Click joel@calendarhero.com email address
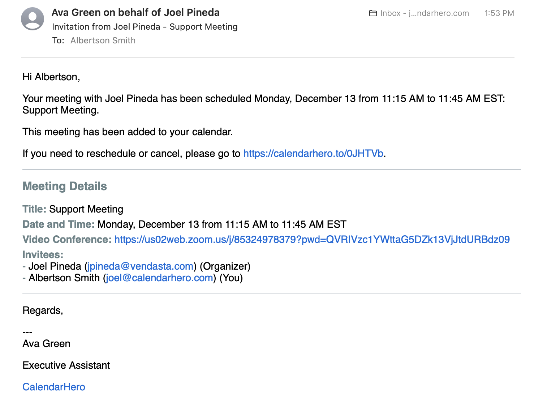Image resolution: width=534 pixels, height=407 pixels. [x=159, y=278]
